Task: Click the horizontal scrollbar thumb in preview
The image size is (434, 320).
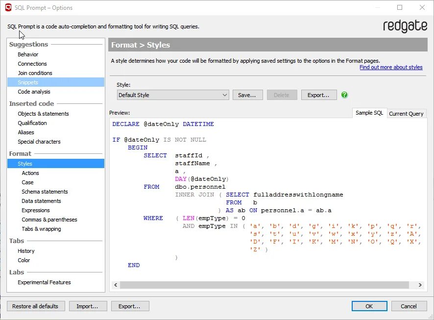Action: tap(265, 285)
